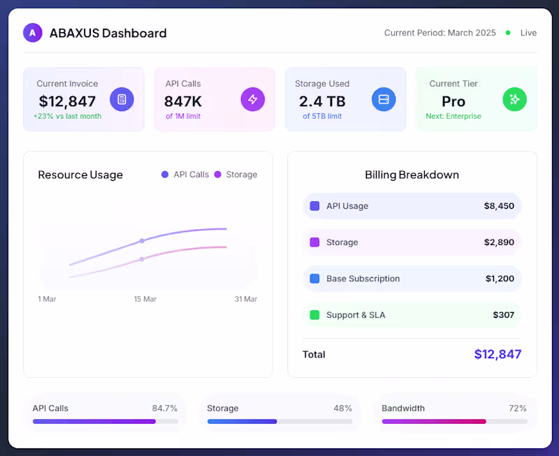Click 'of 5TB limit' text
The image size is (559, 456).
tap(322, 116)
